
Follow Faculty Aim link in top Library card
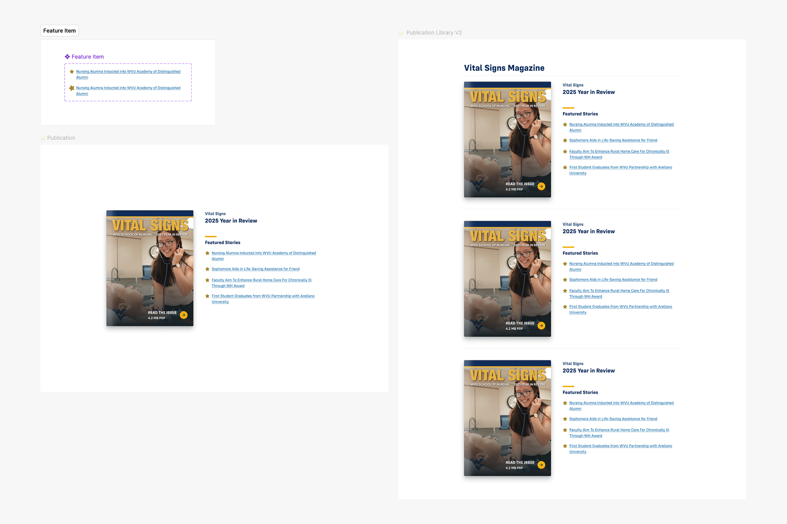[619, 154]
